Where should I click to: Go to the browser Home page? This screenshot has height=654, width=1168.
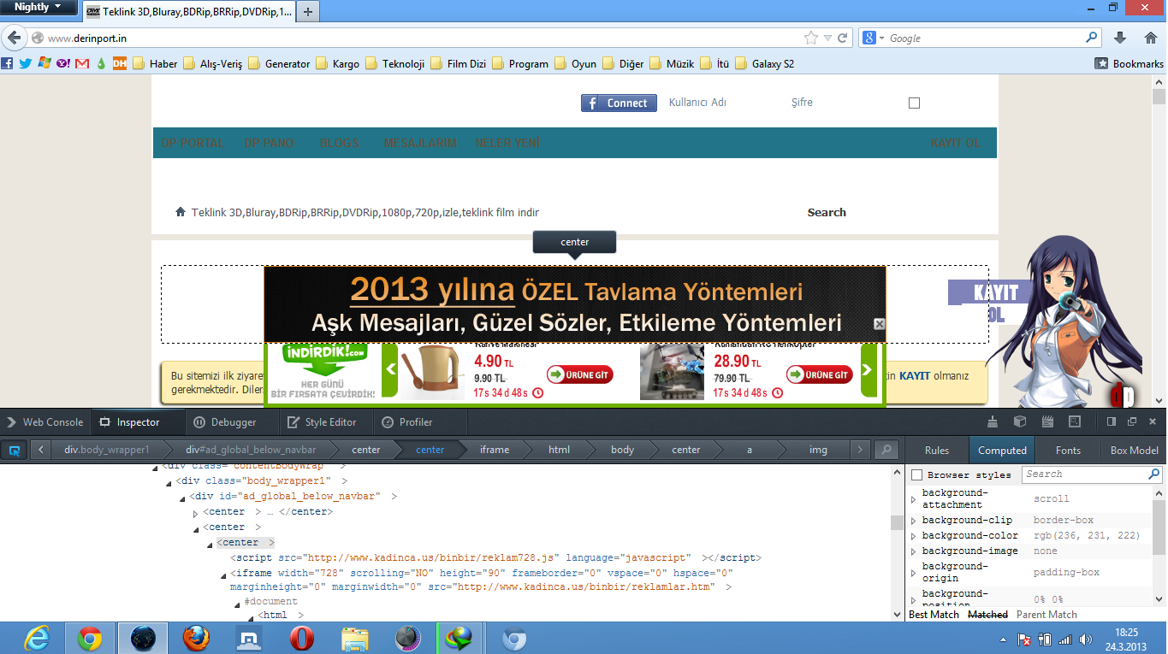tap(1151, 38)
